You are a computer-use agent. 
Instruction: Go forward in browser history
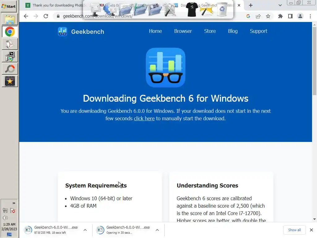(x=36, y=16)
